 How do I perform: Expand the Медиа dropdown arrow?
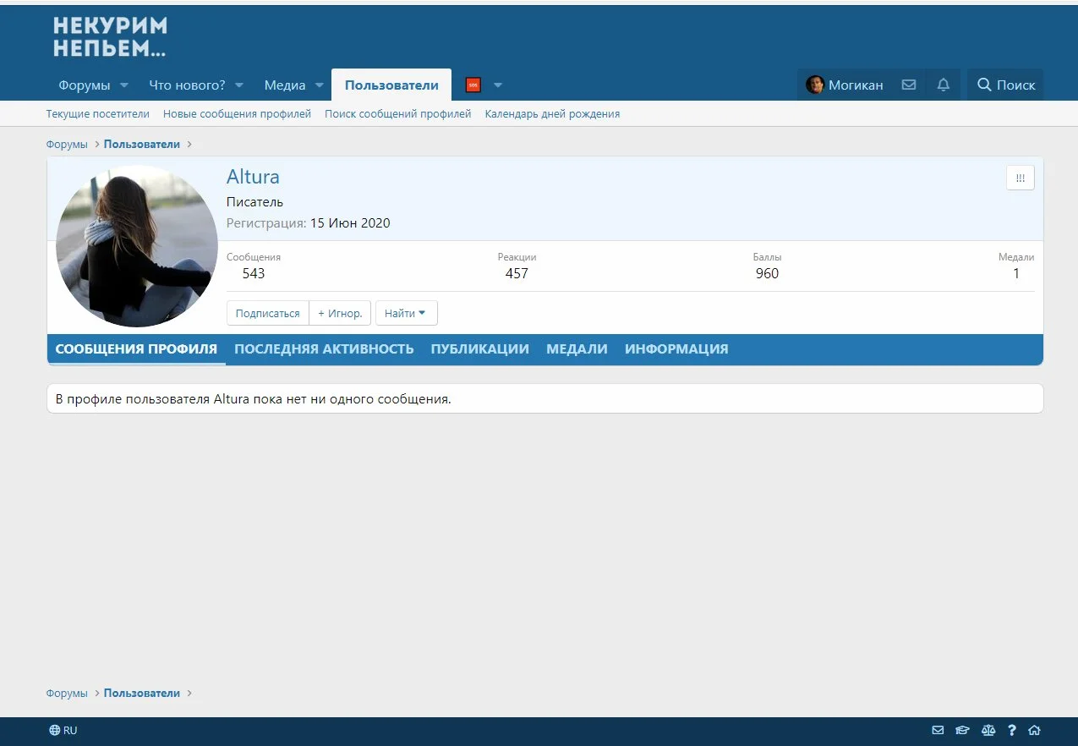320,85
